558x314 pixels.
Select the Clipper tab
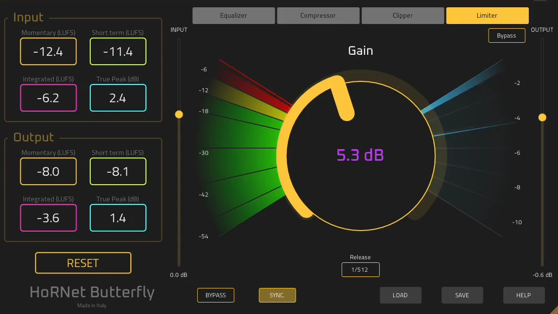pos(403,16)
